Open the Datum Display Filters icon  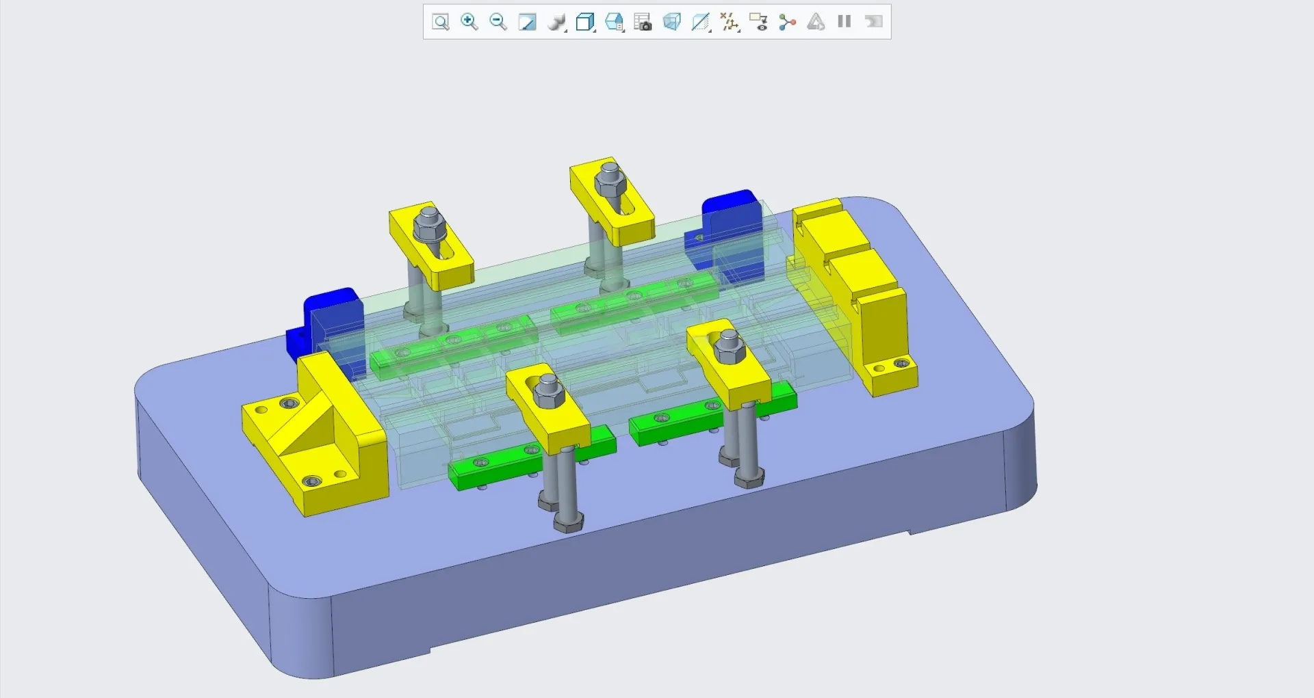730,22
